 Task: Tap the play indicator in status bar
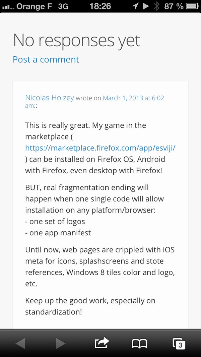click(146, 6)
